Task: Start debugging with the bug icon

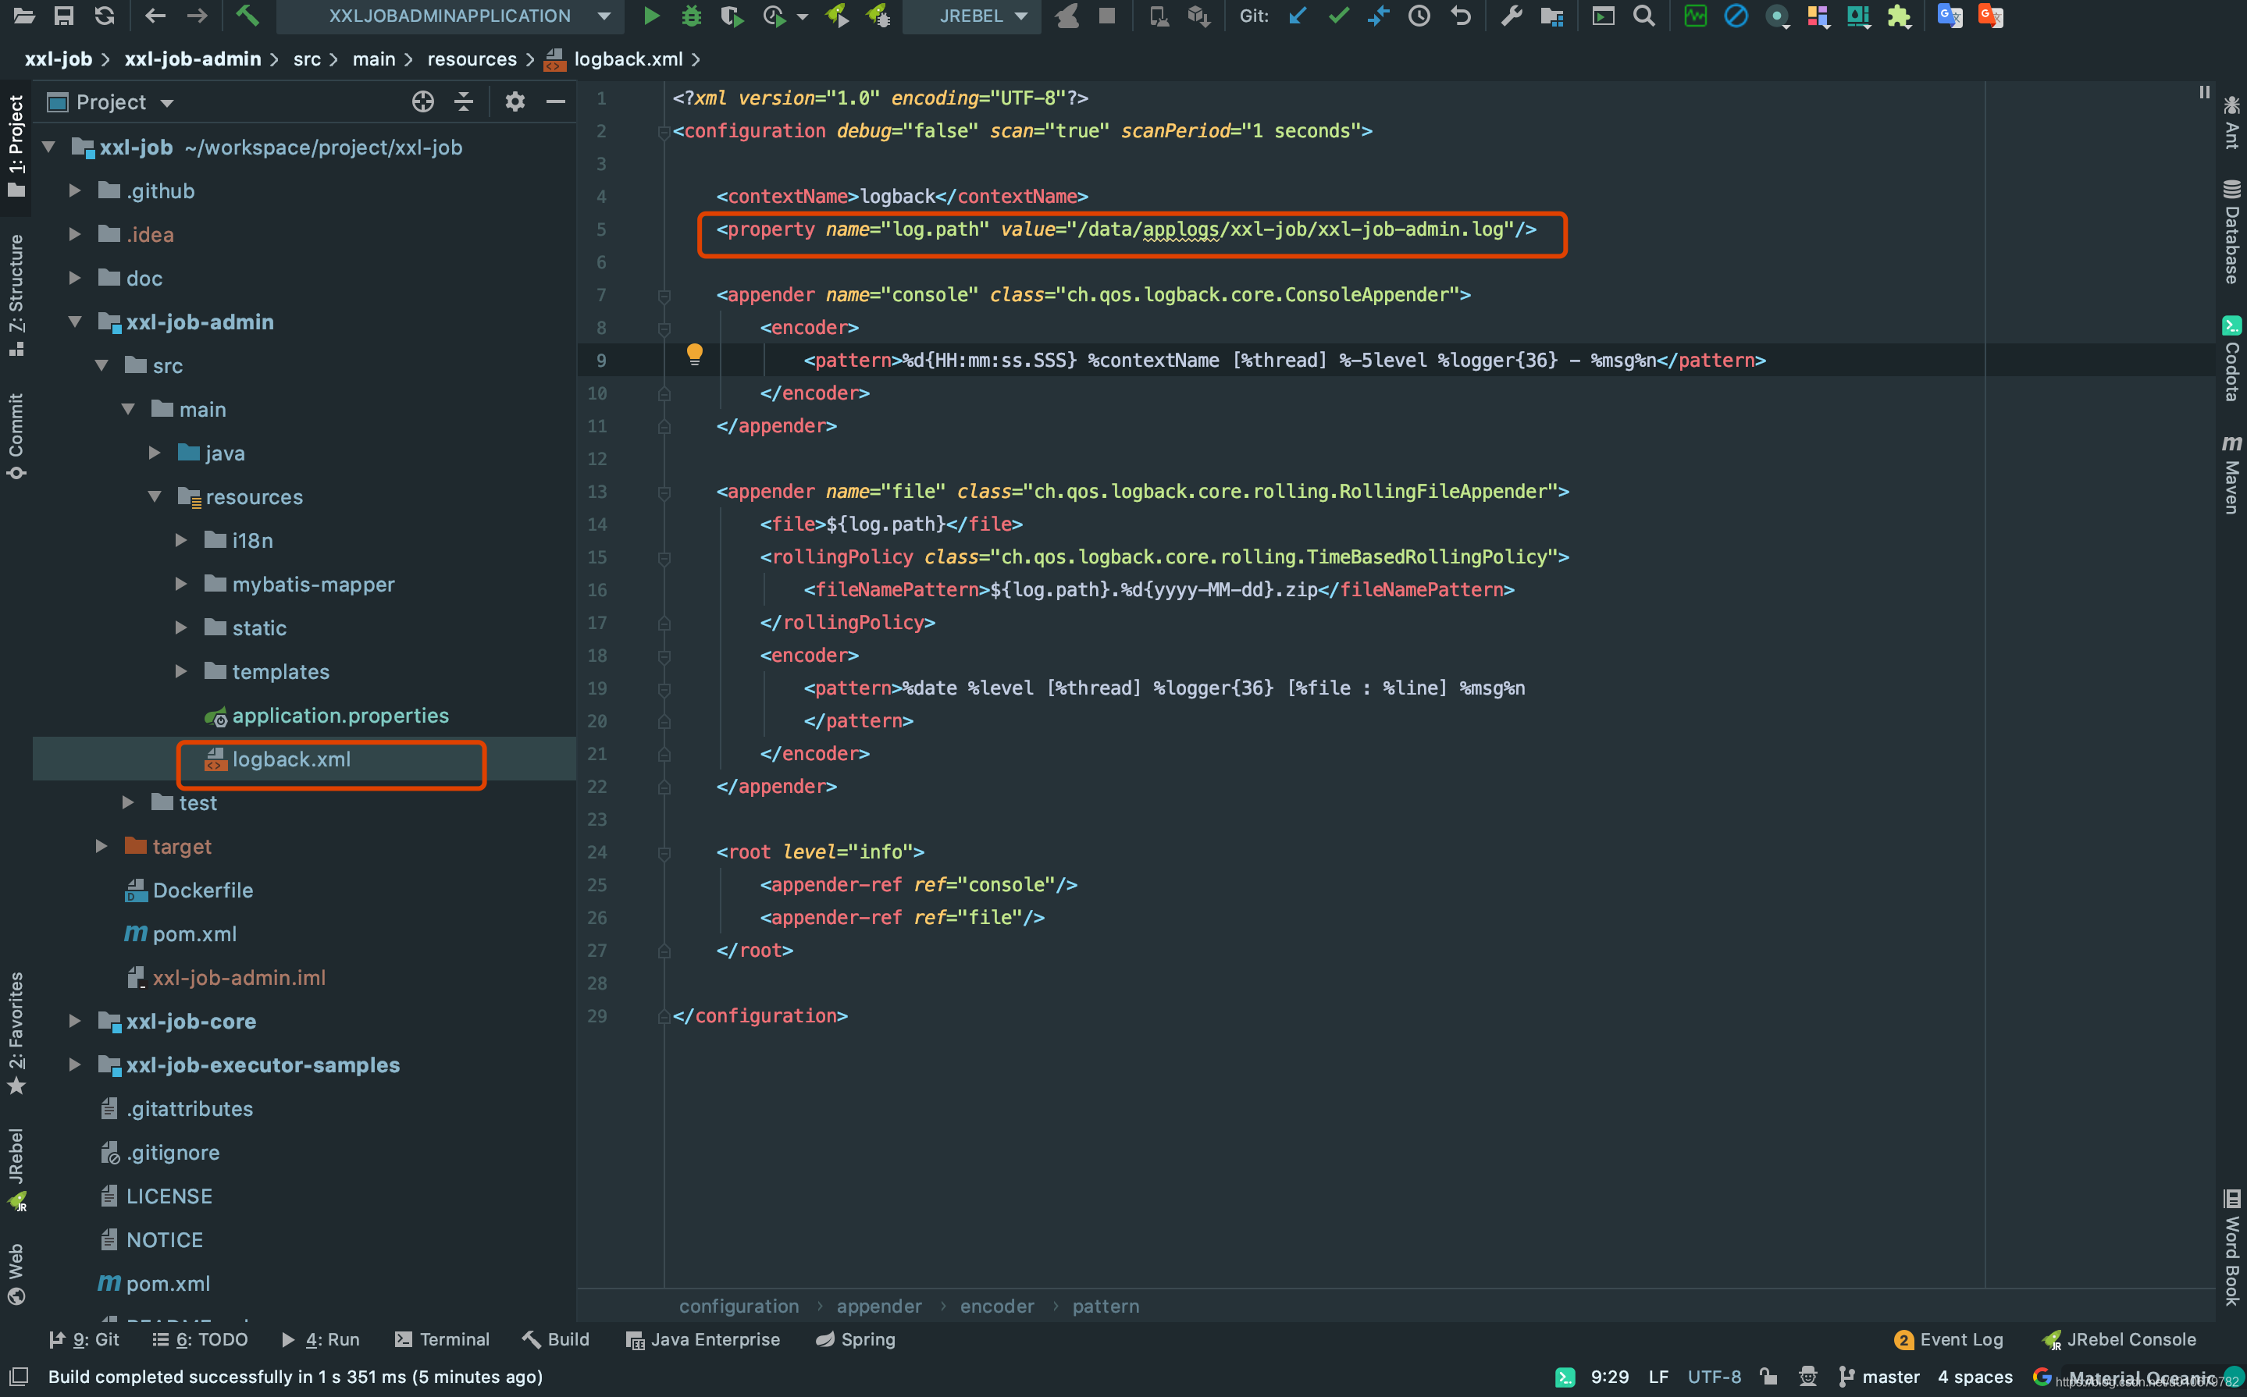Action: pyautogui.click(x=692, y=16)
